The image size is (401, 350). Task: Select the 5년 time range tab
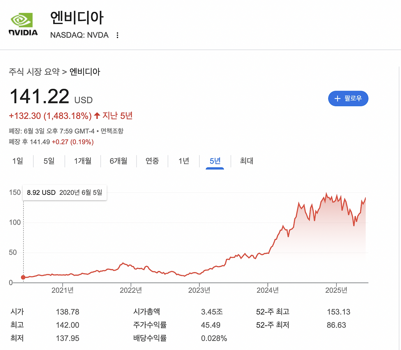click(215, 161)
